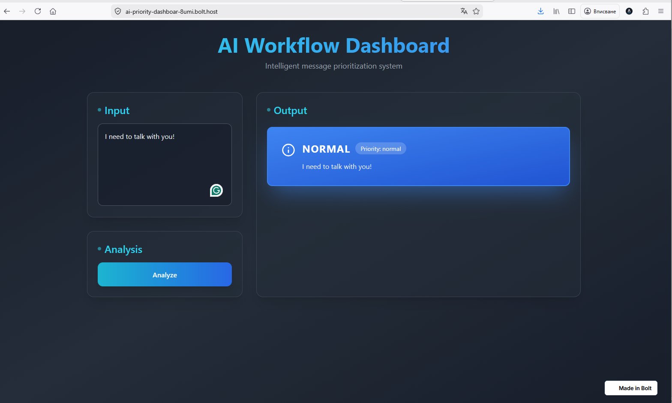Click the Made in Bolt badge
Viewport: 672px width, 403px height.
coord(631,388)
